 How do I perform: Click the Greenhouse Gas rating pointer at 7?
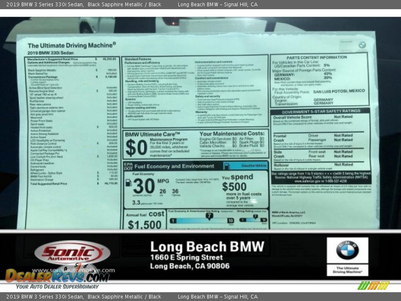click(x=209, y=217)
